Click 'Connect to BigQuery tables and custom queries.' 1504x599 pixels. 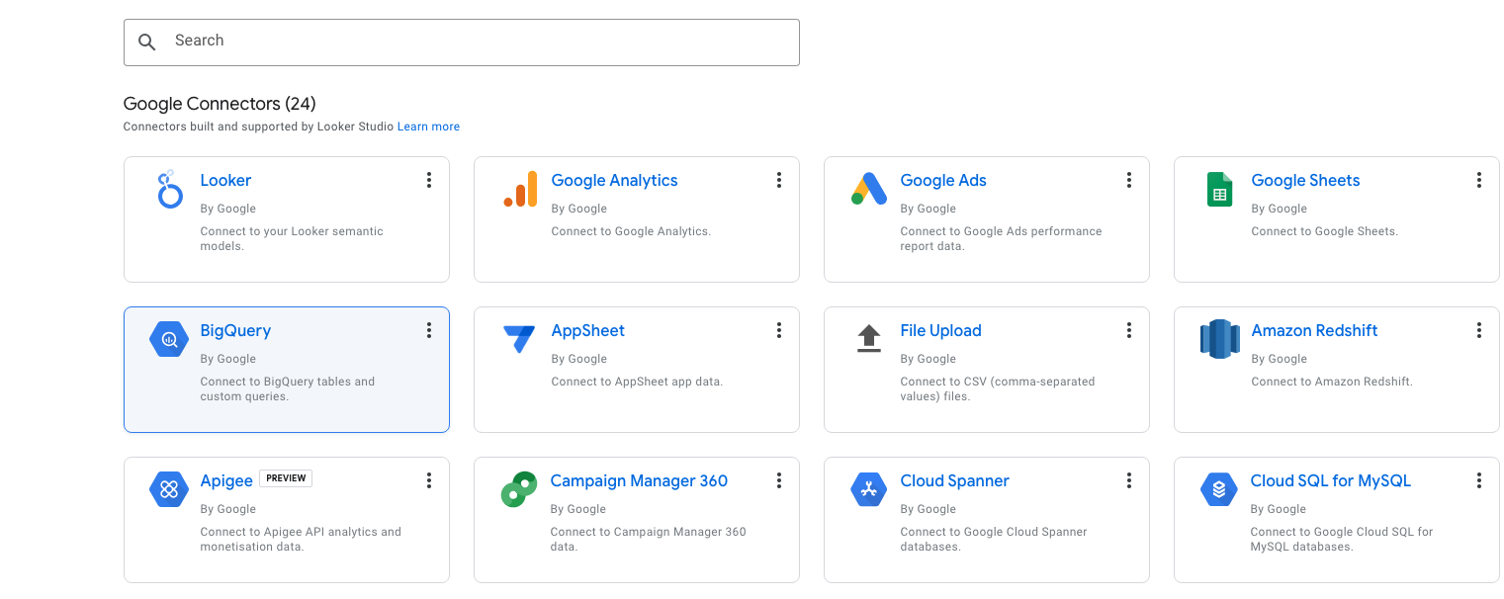(288, 389)
